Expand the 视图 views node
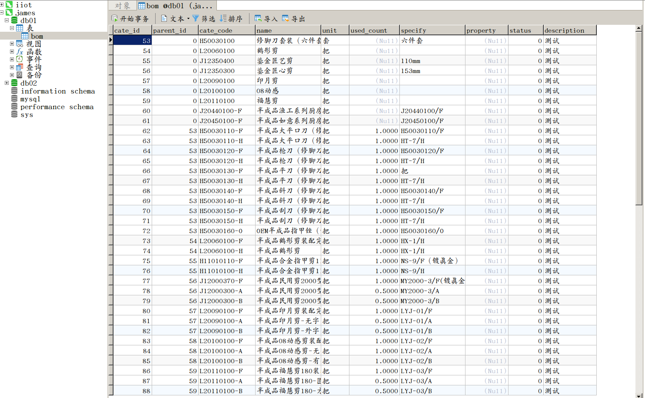Screen dimensions: 645x398 [x=12, y=44]
